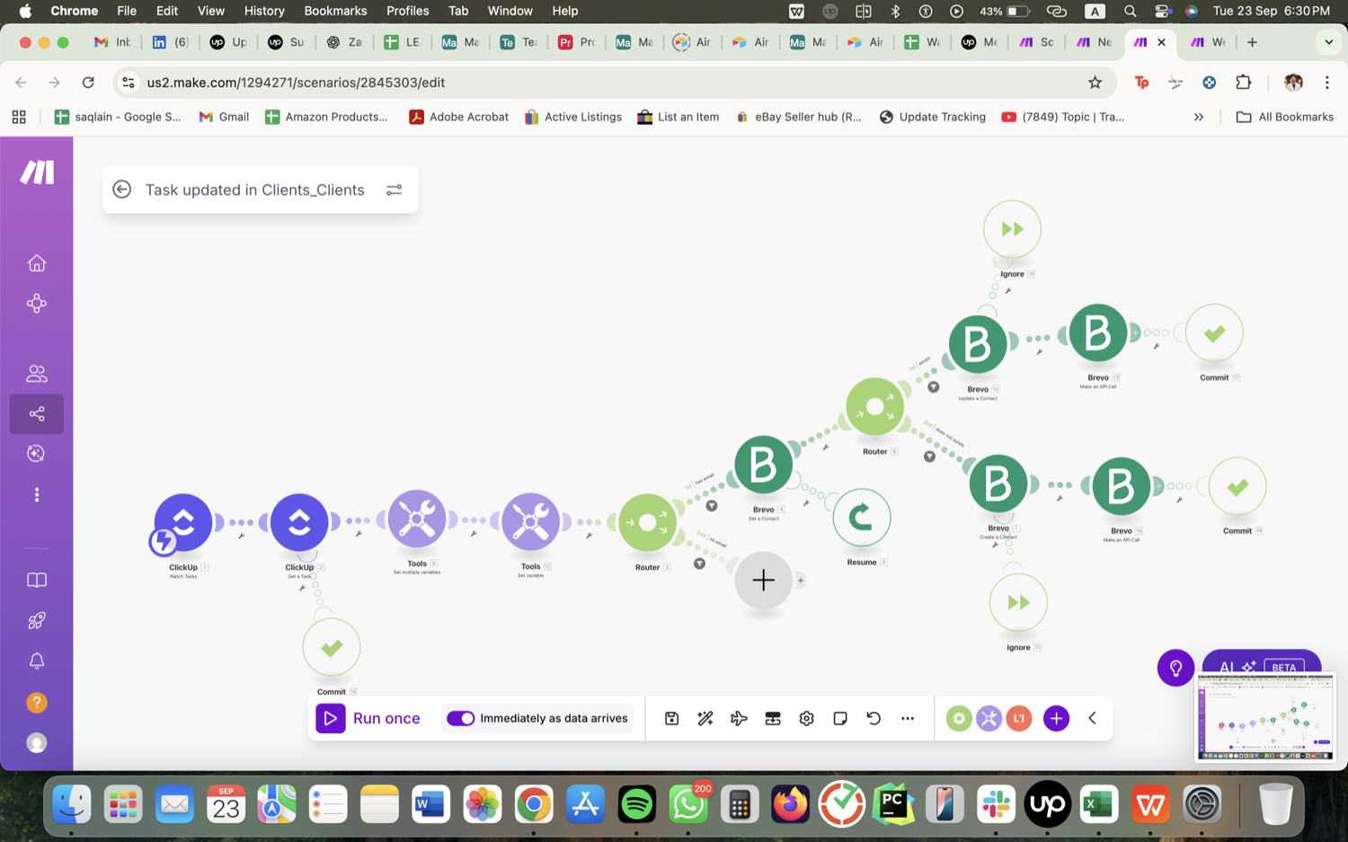
Task: Open Scenarios share icon in sidebar
Action: coord(37,413)
